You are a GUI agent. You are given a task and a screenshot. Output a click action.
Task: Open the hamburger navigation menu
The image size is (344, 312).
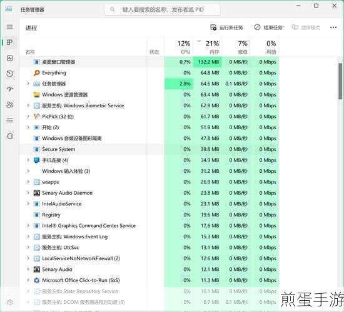pos(9,27)
